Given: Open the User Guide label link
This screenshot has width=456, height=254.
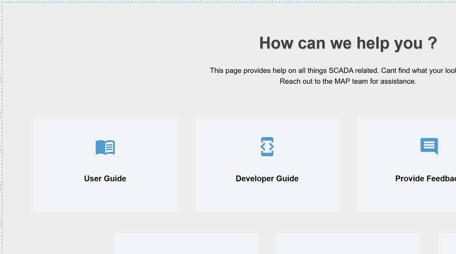Looking at the screenshot, I should click(x=105, y=179).
